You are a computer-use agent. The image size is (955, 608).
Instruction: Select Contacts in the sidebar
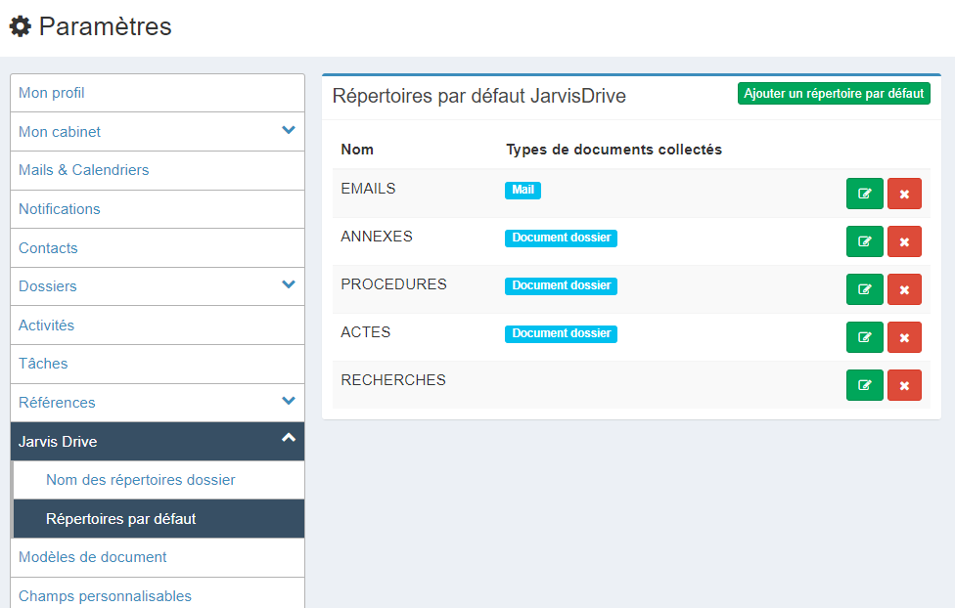click(x=158, y=248)
